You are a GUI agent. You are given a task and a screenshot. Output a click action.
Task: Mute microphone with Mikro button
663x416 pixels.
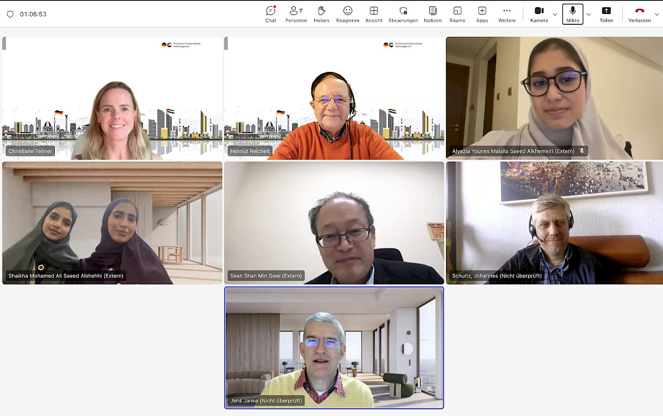tap(572, 14)
